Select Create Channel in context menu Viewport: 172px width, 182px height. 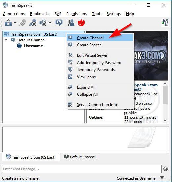100,38
